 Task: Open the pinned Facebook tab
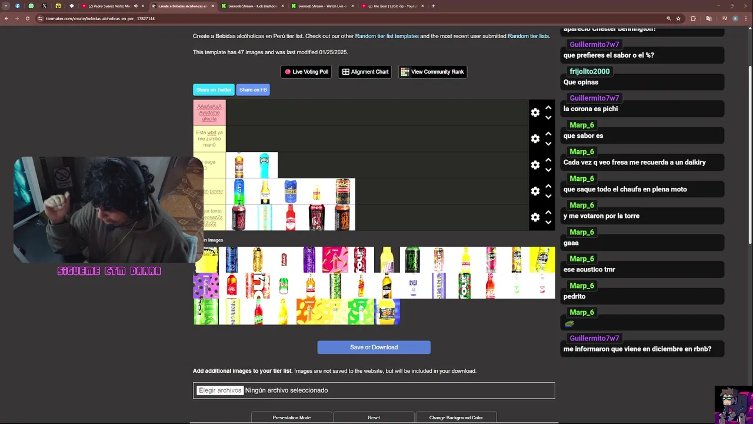click(17, 6)
